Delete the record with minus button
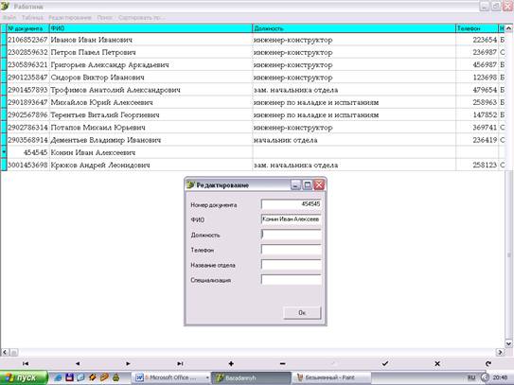This screenshot has height=385, width=514. pyautogui.click(x=283, y=363)
